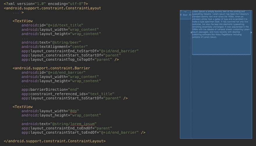256x146 pixels.
Task: Click the first <TextView tag
Action: 23,21
